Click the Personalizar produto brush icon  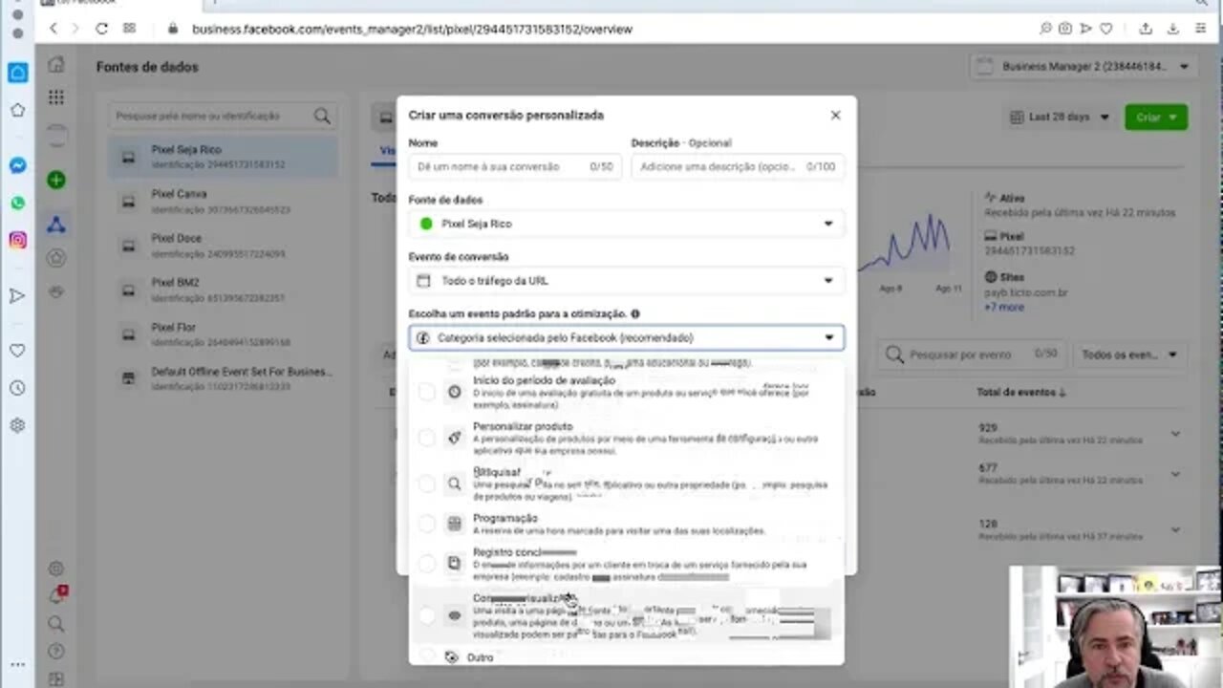click(x=455, y=438)
